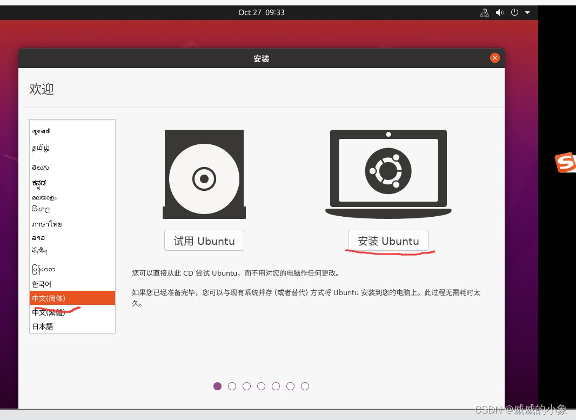576x420 pixels.
Task: Close the 安装 installer window
Action: pos(494,57)
